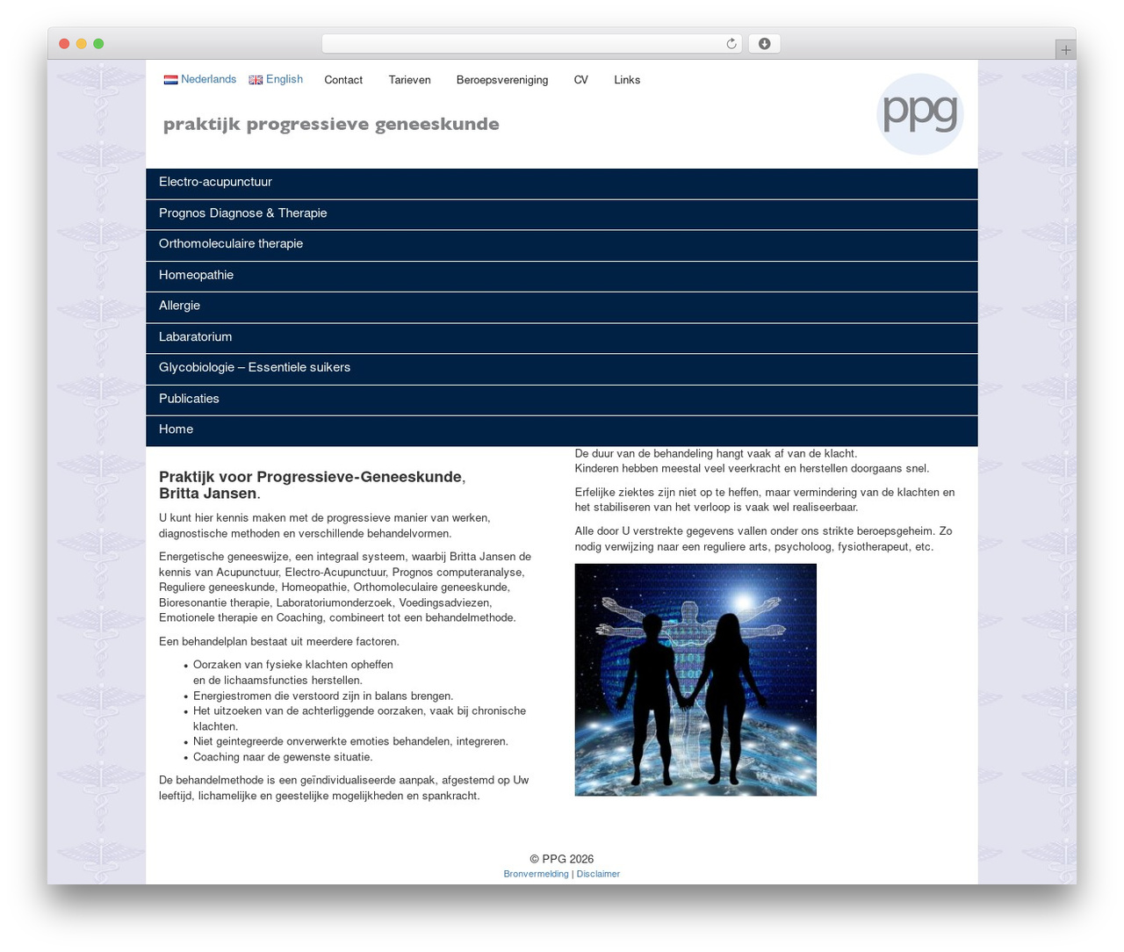This screenshot has height=952, width=1124.
Task: Click the Dutch flag icon
Action: [x=170, y=80]
